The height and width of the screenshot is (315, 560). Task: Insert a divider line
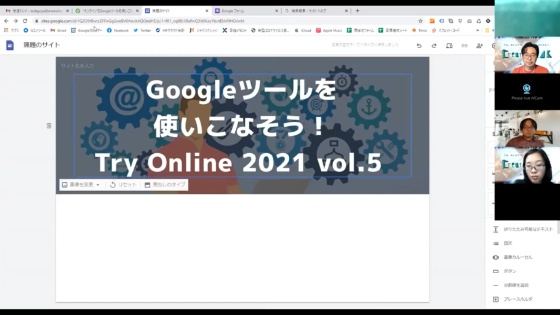(x=511, y=285)
